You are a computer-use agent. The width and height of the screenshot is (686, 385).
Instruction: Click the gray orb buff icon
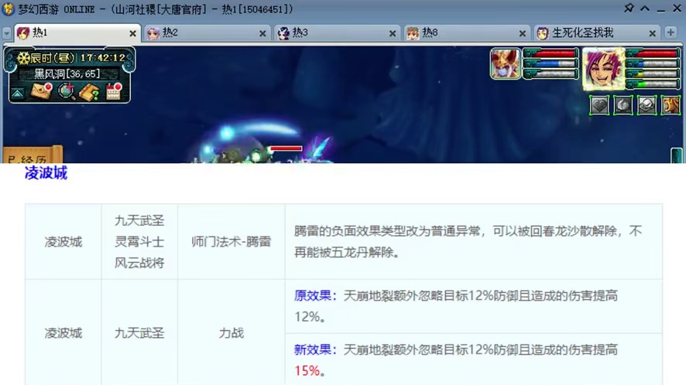pyautogui.click(x=647, y=105)
